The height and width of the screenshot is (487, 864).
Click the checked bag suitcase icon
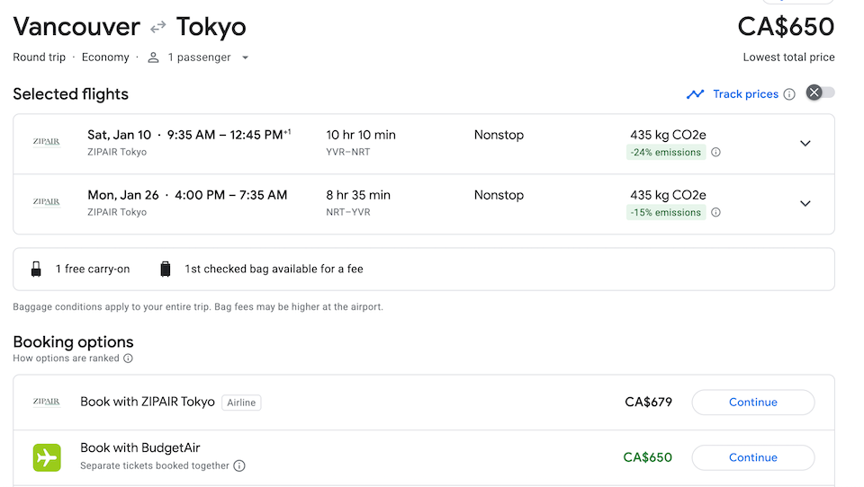click(166, 269)
